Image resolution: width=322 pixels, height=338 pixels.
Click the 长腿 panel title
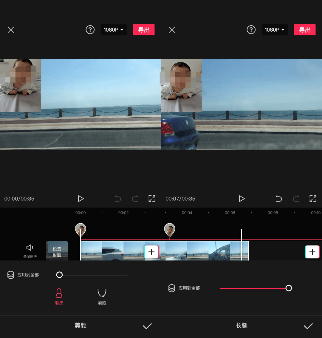pyautogui.click(x=241, y=325)
